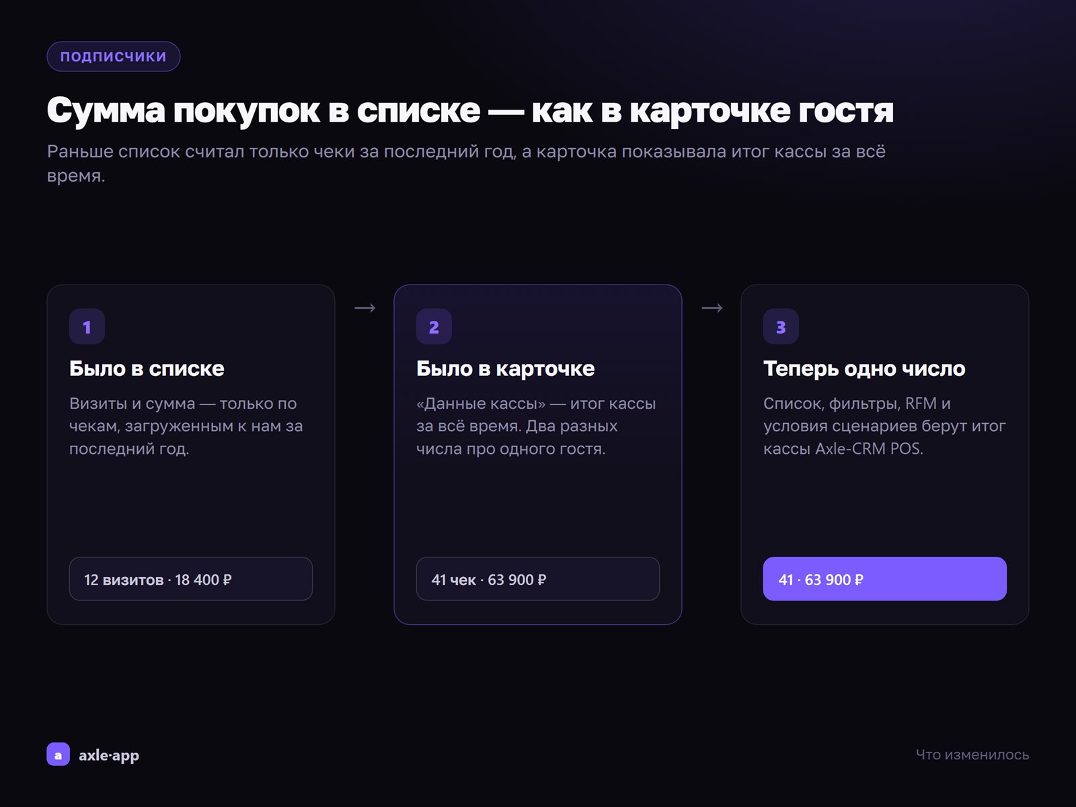Click the axle·app brand name text
Image resolution: width=1076 pixels, height=807 pixels.
pos(109,755)
